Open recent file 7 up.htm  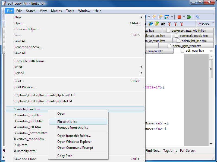pos(21,145)
